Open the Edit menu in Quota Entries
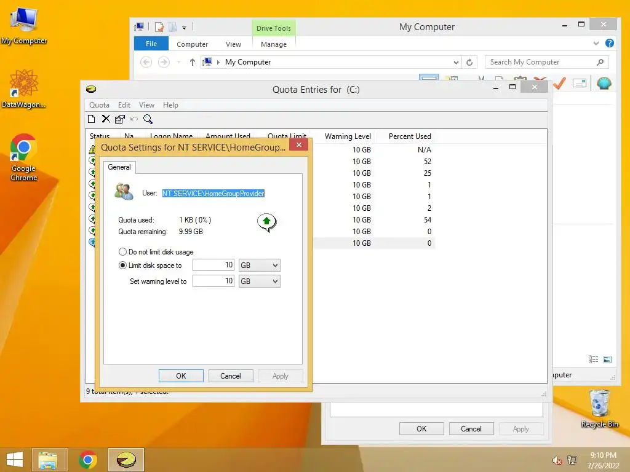This screenshot has height=472, width=630. point(124,104)
